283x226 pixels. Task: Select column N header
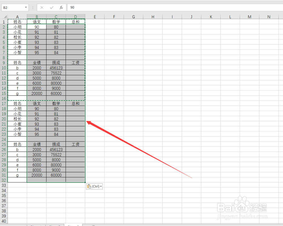269,17
